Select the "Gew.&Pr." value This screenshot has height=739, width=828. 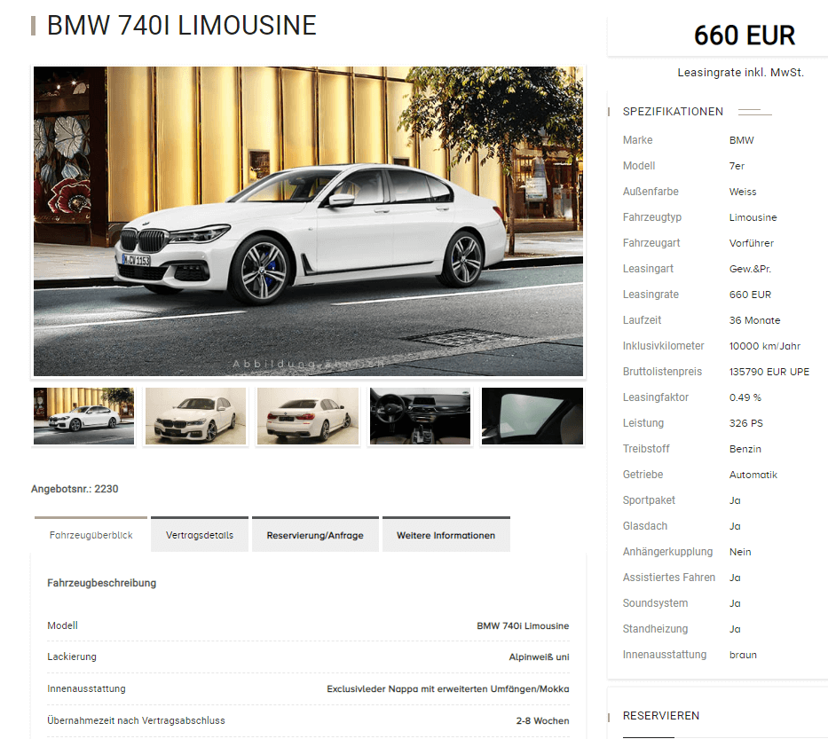[750, 269]
